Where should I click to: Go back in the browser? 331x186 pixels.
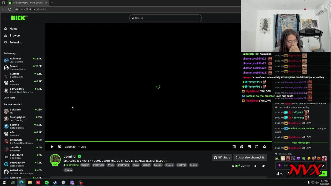click(x=3, y=9)
